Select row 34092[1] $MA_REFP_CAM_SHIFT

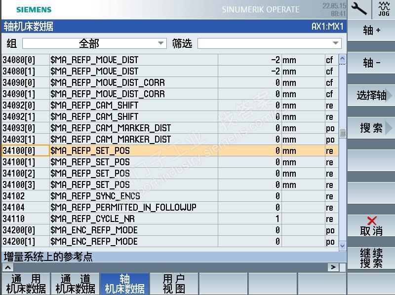170,116
